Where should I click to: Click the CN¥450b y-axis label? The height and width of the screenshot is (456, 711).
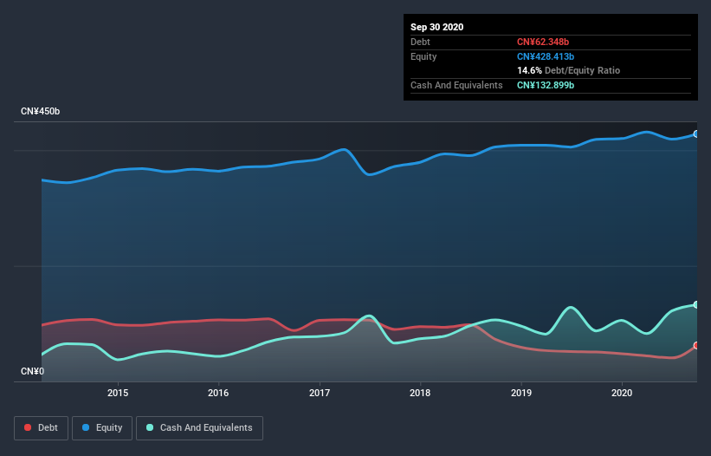pos(41,111)
